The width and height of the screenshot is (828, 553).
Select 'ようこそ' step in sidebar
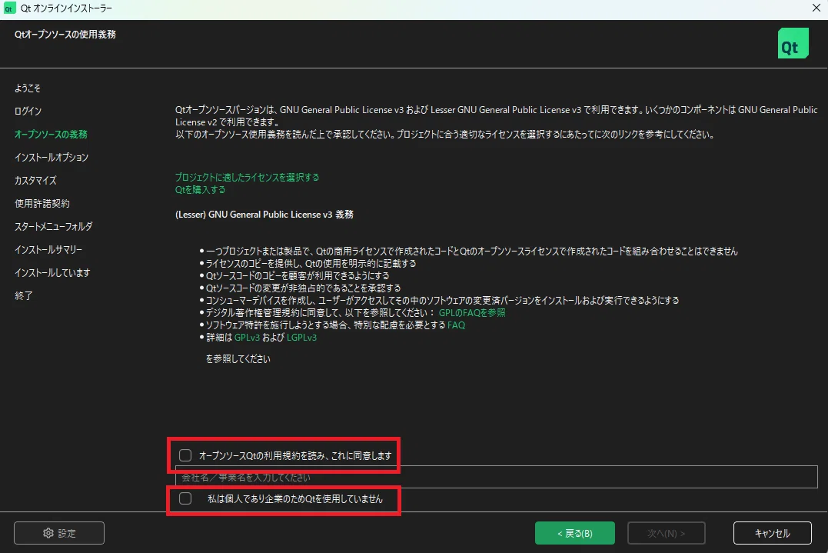(28, 88)
